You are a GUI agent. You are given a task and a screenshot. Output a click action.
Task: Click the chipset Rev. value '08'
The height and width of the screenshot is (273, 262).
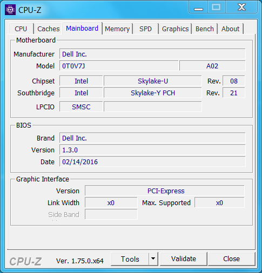[x=234, y=81]
